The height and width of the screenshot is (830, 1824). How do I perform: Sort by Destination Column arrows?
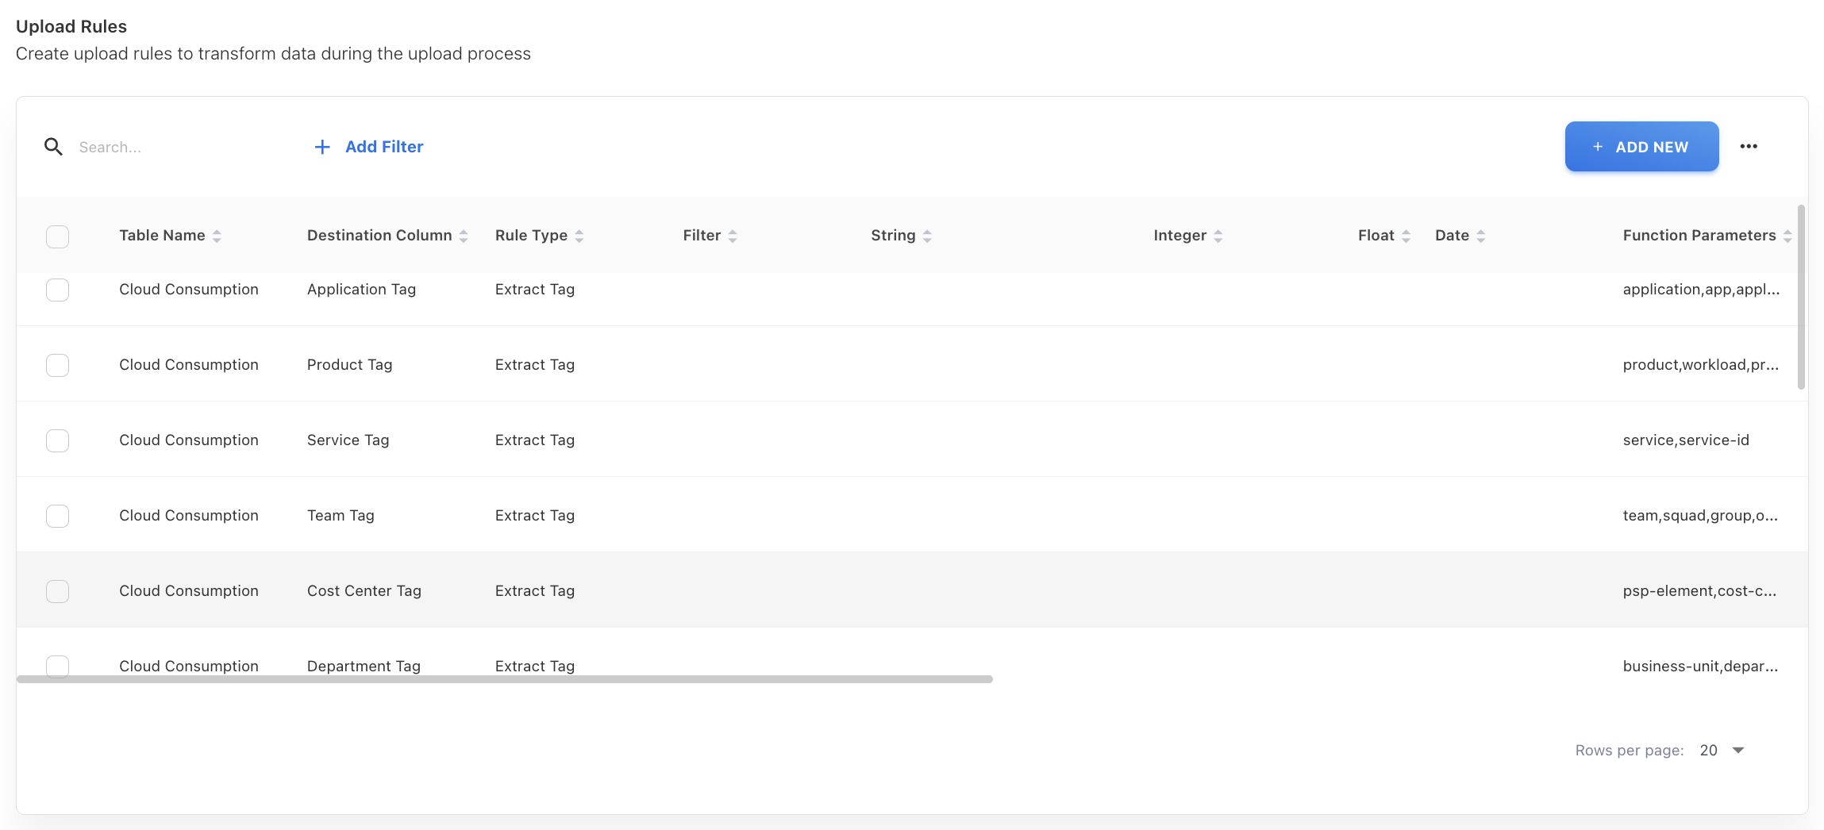coord(464,236)
